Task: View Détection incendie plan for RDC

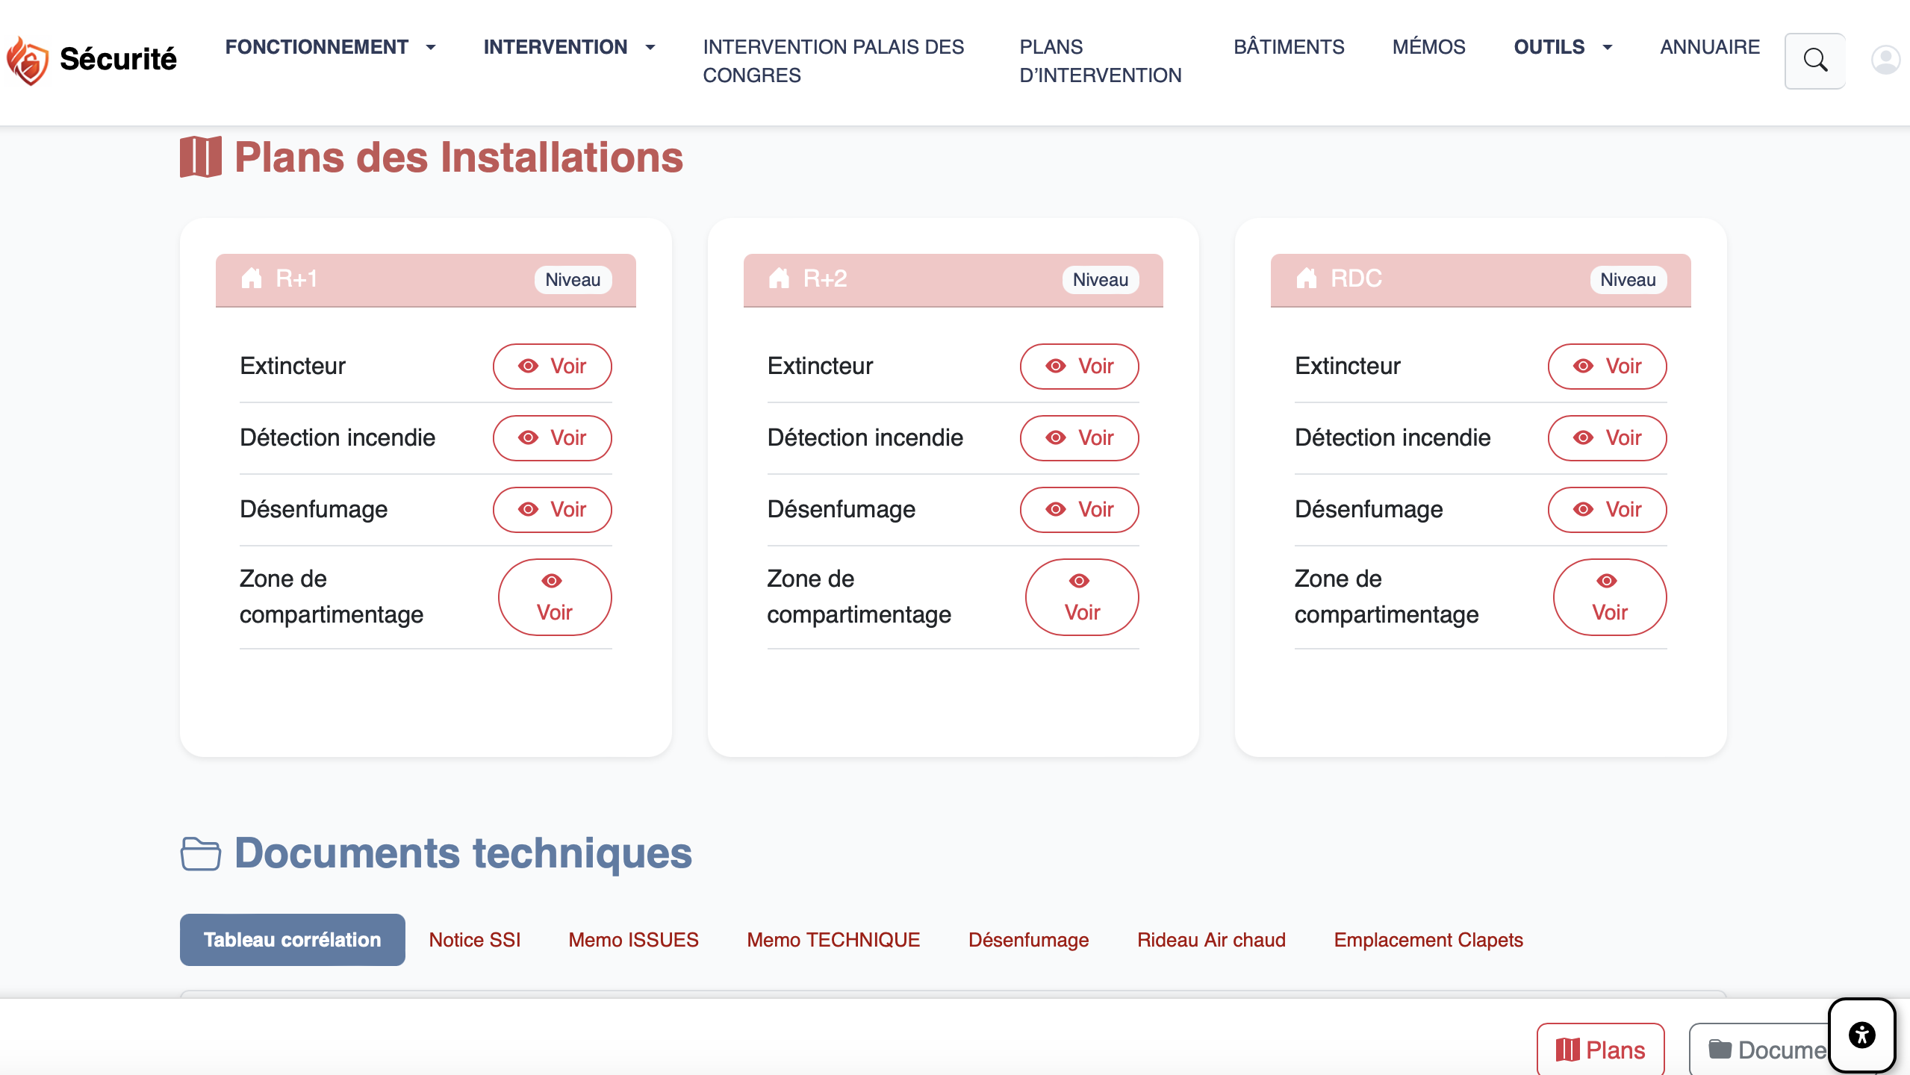Action: pyautogui.click(x=1608, y=437)
